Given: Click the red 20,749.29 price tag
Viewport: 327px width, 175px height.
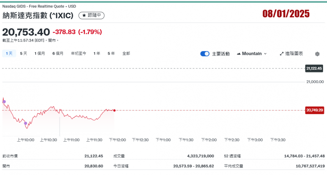Looking at the screenshot, I should pyautogui.click(x=314, y=110).
